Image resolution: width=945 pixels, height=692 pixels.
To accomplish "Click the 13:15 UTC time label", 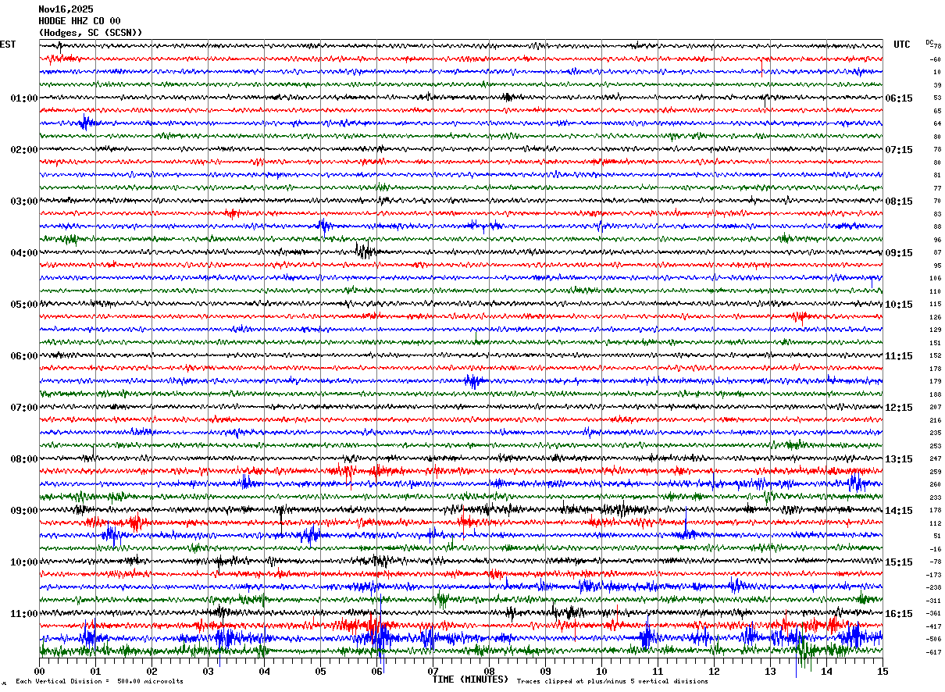I will click(x=900, y=459).
